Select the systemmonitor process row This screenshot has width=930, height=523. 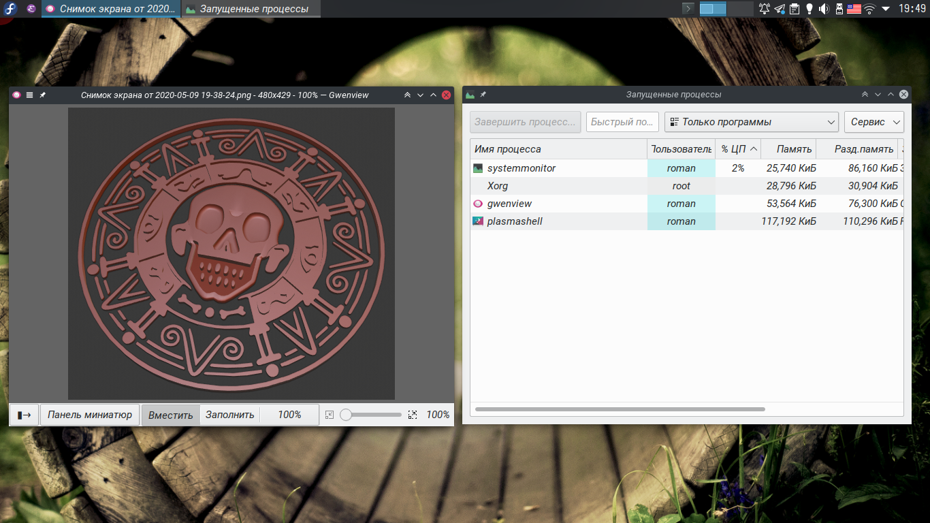coord(687,168)
